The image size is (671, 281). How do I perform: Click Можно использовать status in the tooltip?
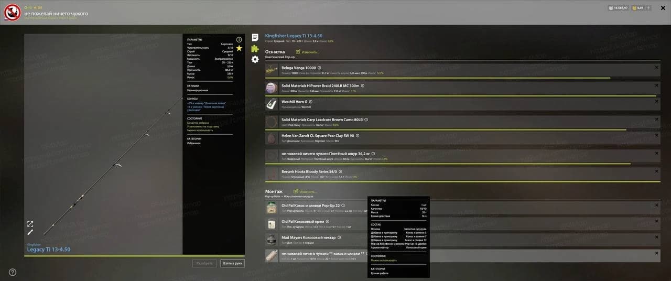tap(384, 260)
